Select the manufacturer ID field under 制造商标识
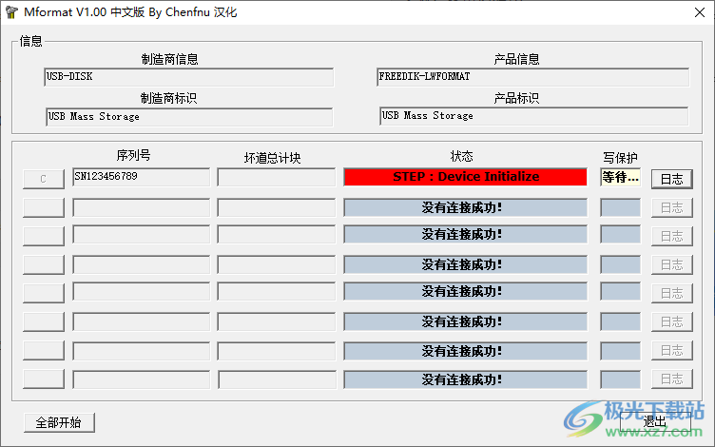The height and width of the screenshot is (447, 715). (189, 117)
